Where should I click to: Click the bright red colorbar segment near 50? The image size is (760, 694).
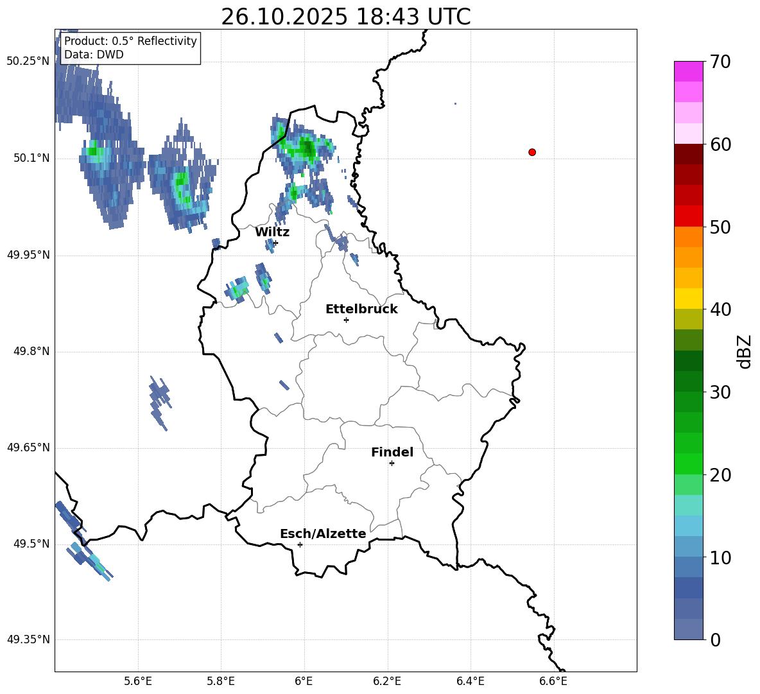click(x=688, y=216)
